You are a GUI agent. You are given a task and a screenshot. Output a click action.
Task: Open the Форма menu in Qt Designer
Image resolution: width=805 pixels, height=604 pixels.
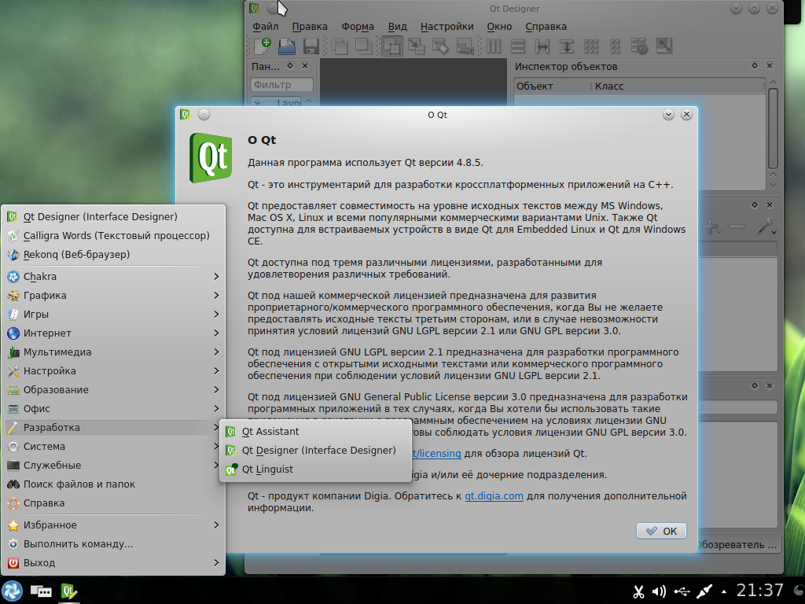click(358, 27)
